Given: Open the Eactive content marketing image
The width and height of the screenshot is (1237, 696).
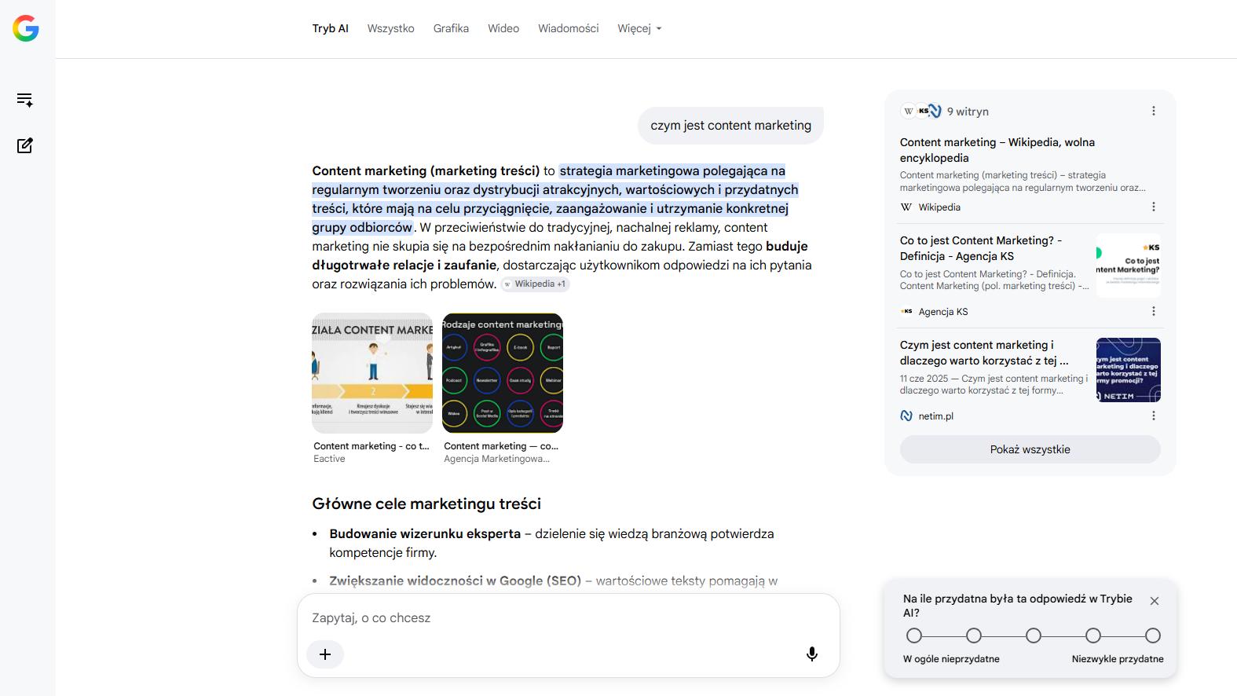Looking at the screenshot, I should (372, 373).
